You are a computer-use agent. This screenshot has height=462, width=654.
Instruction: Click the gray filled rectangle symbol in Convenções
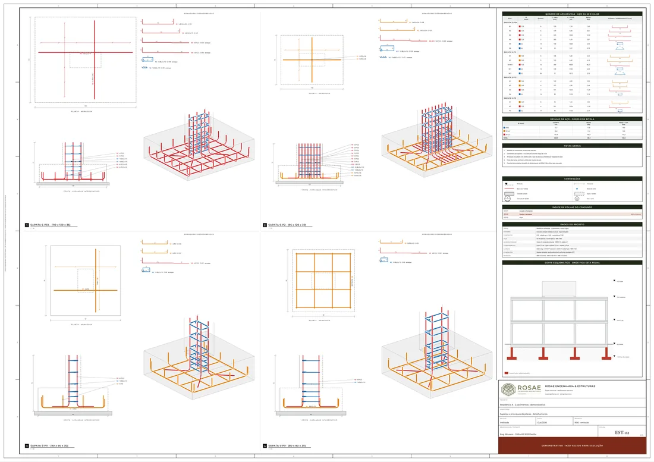(510, 194)
